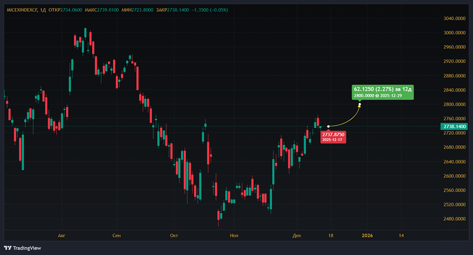Image resolution: width=473 pixels, height=255 pixels.
Task: Click the TradingView logo
Action: pos(22,248)
